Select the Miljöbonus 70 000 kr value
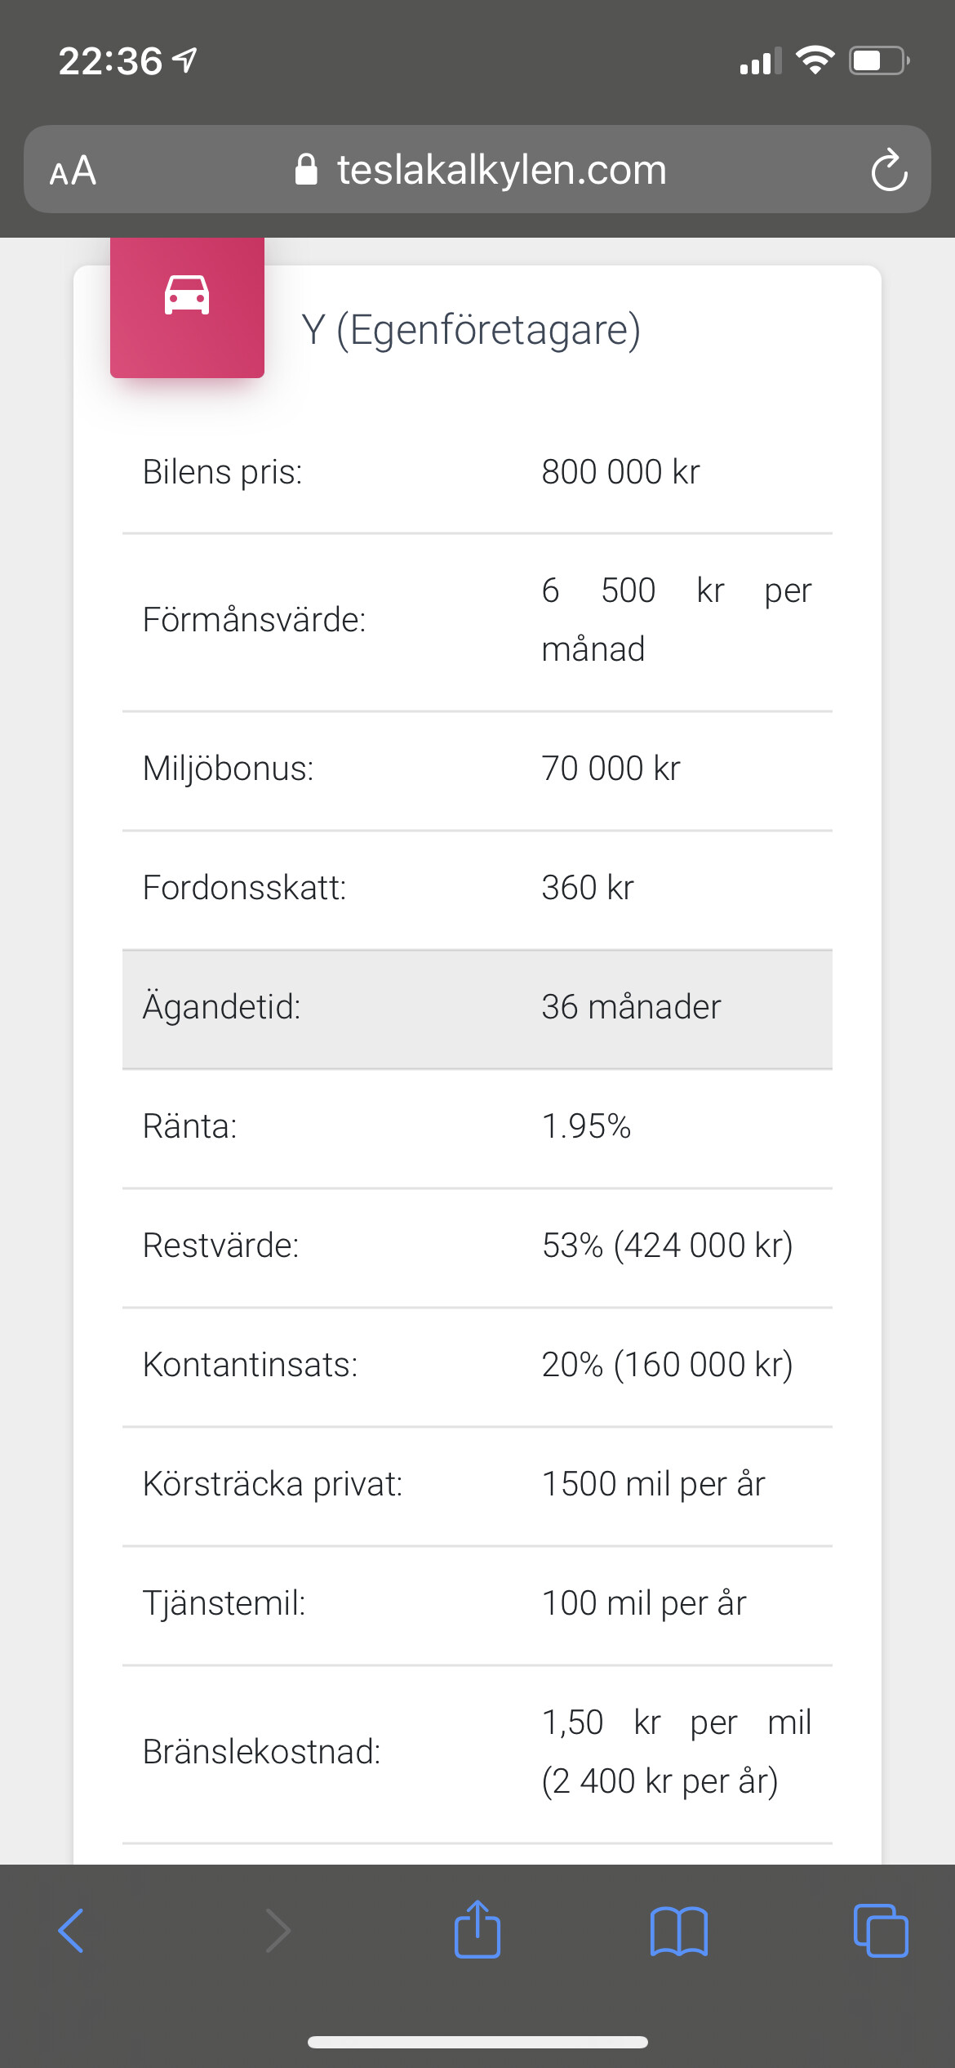The image size is (955, 2068). click(611, 769)
